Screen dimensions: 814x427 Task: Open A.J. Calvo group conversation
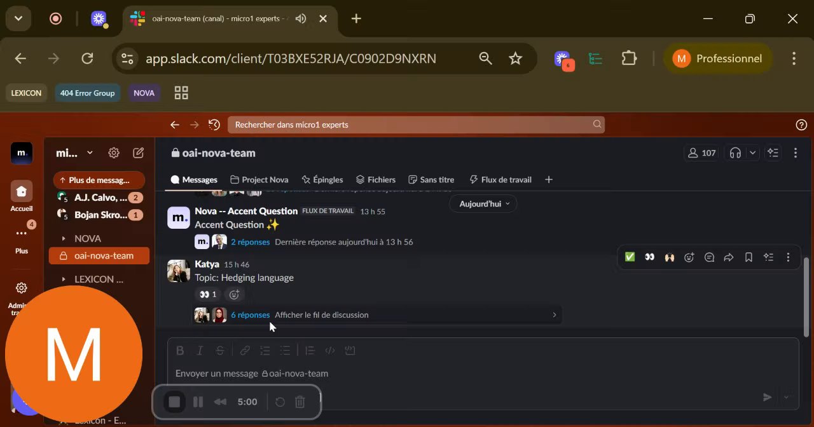[99, 198]
